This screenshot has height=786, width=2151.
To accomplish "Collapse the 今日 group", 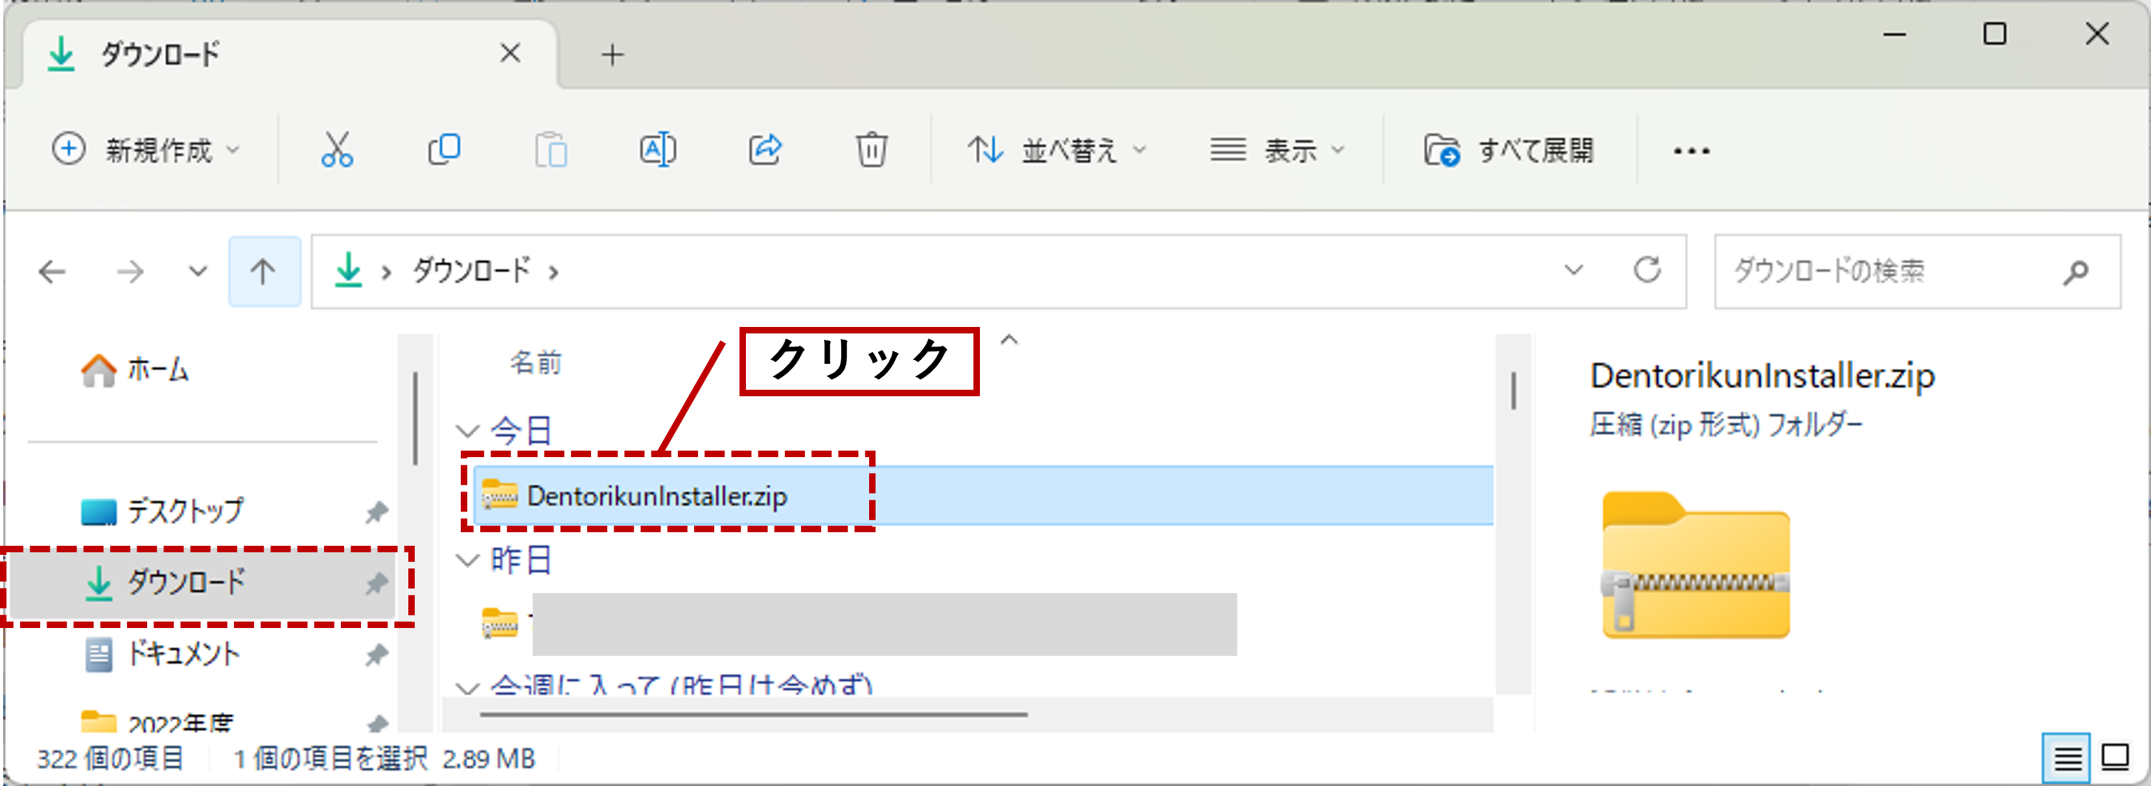I will tap(467, 431).
